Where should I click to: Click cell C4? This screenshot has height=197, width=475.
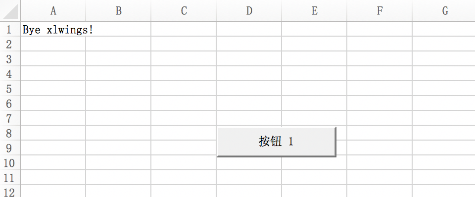point(184,73)
